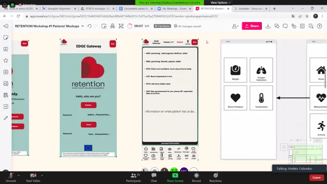The width and height of the screenshot is (327, 184).
Task: Click the 'All changes saved!' status text
Action: (188, 26)
